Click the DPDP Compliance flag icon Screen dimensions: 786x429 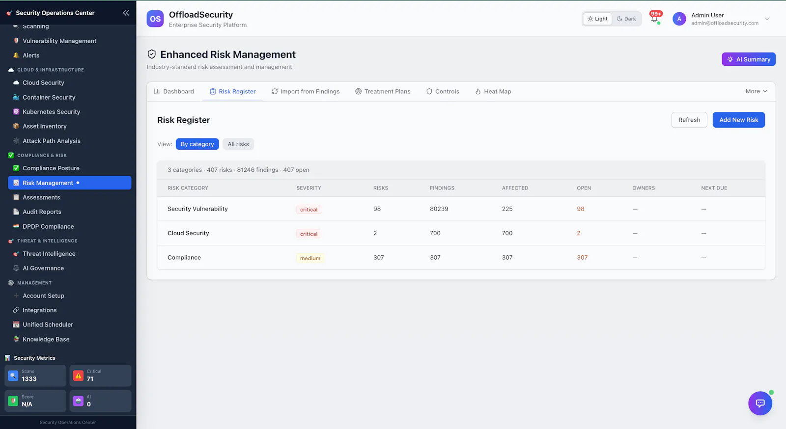[16, 226]
